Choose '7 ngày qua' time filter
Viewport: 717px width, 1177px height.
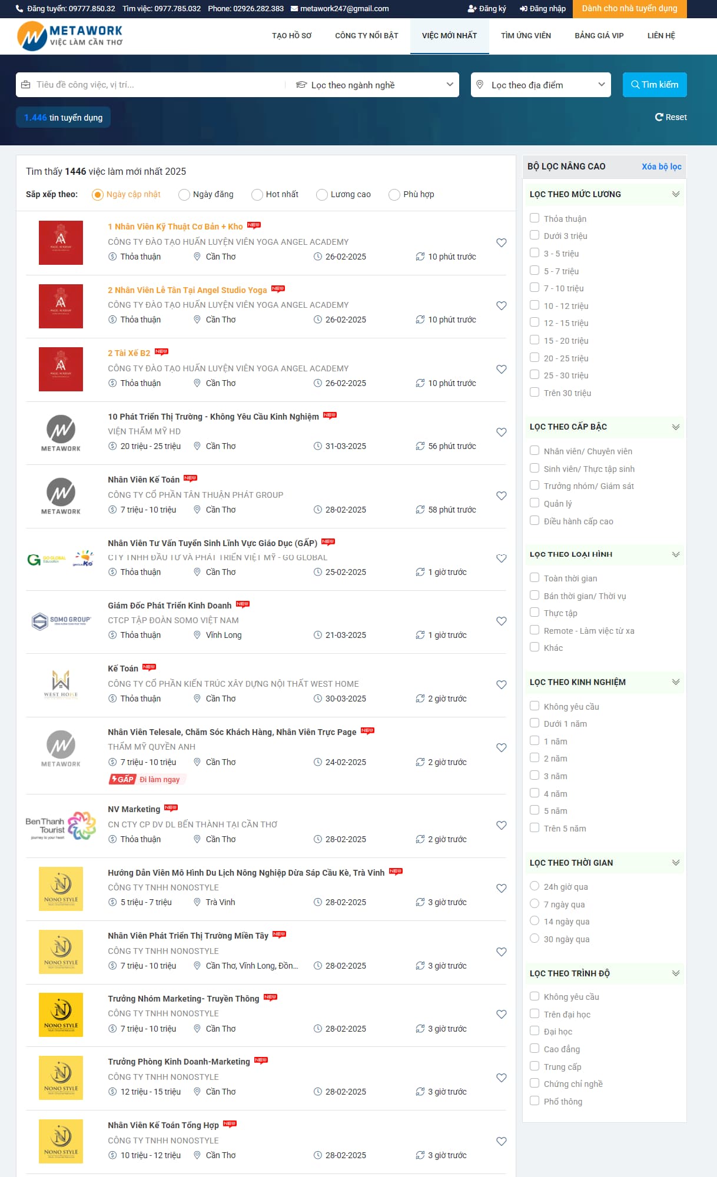535,904
